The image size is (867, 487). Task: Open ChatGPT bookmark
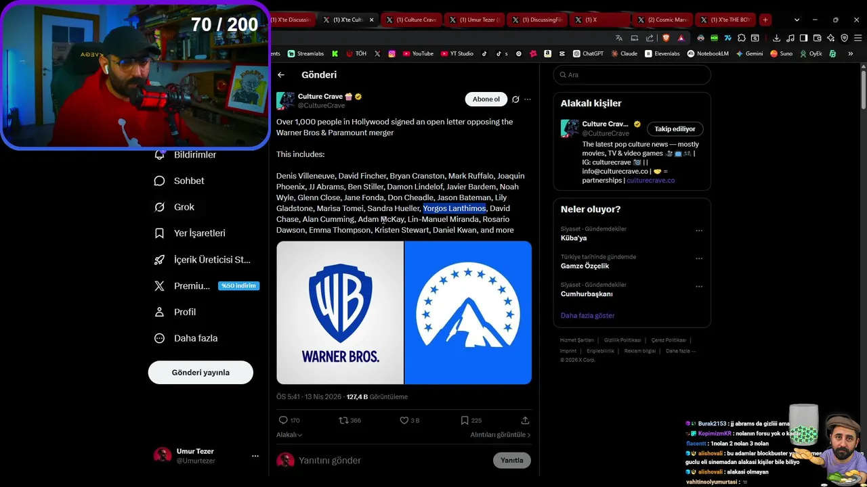[x=588, y=53]
